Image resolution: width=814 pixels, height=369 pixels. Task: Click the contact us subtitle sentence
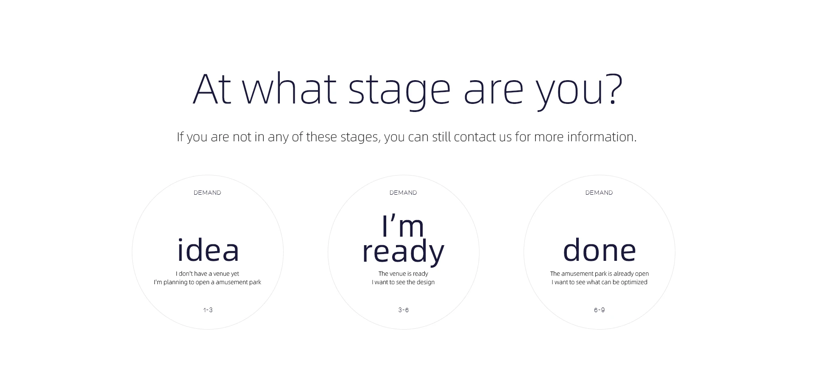[x=407, y=137]
